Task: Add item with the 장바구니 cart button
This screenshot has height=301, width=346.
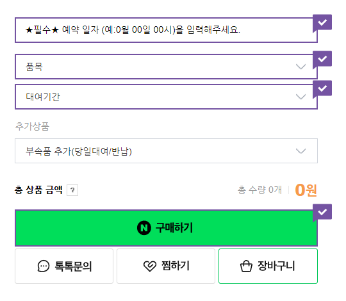Action: click(268, 266)
